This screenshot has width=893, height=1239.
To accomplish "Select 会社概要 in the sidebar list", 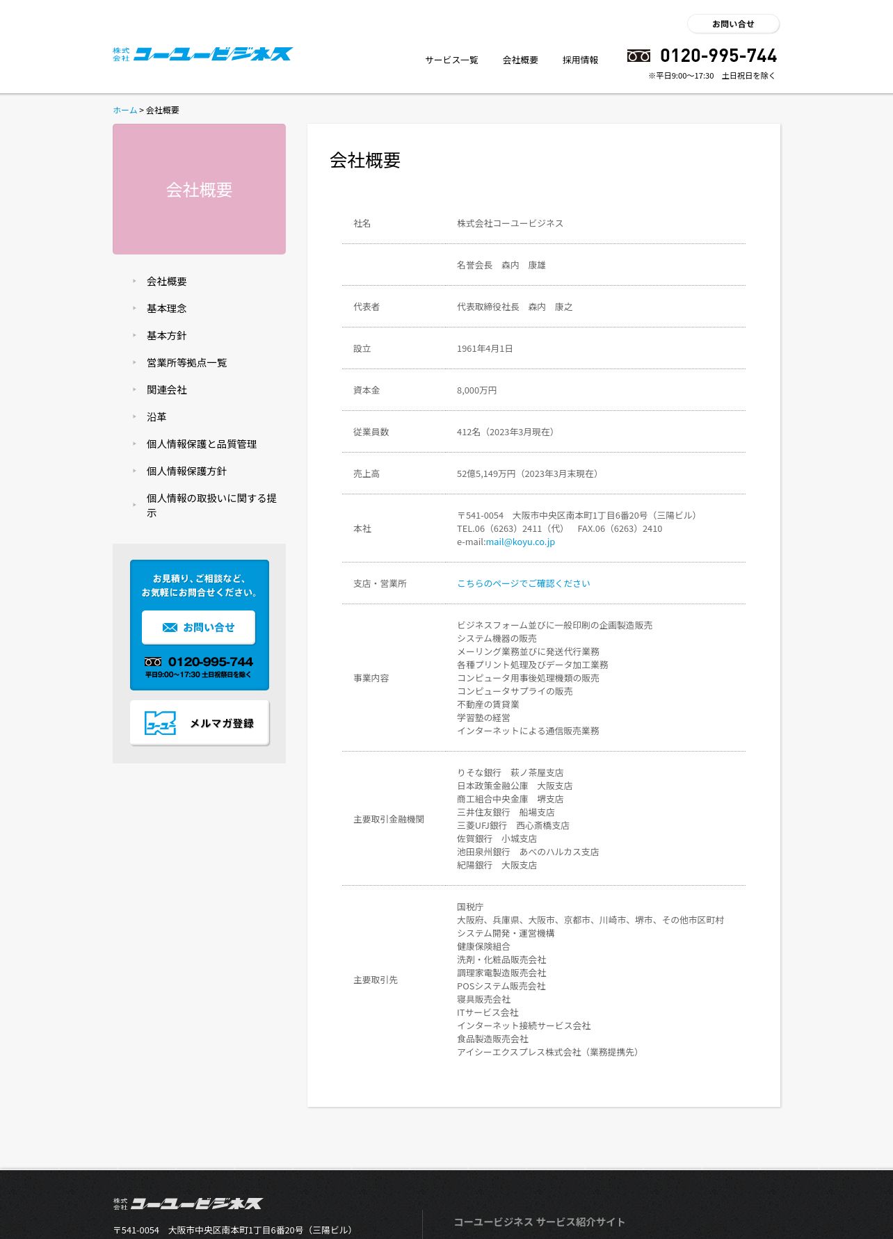I will [x=166, y=282].
